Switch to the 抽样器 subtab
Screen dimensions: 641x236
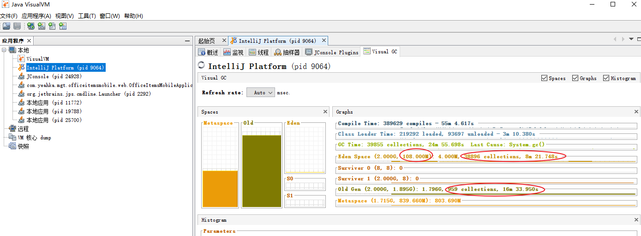[287, 52]
